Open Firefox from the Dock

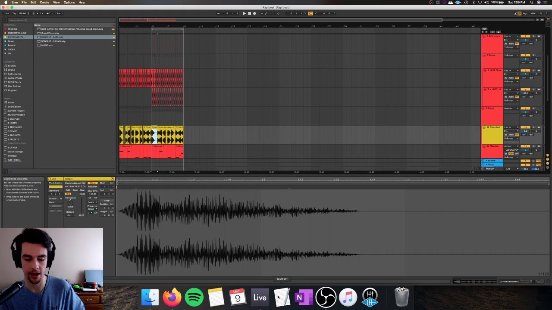click(172, 297)
